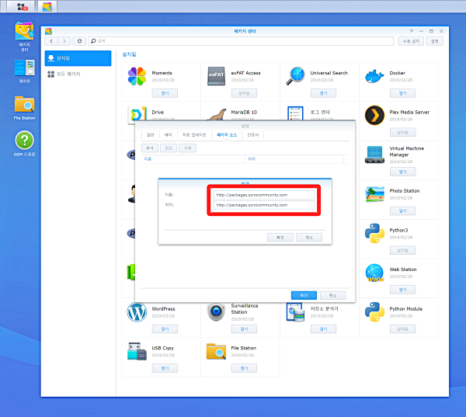Click the Python3 package icon

pyautogui.click(x=374, y=233)
